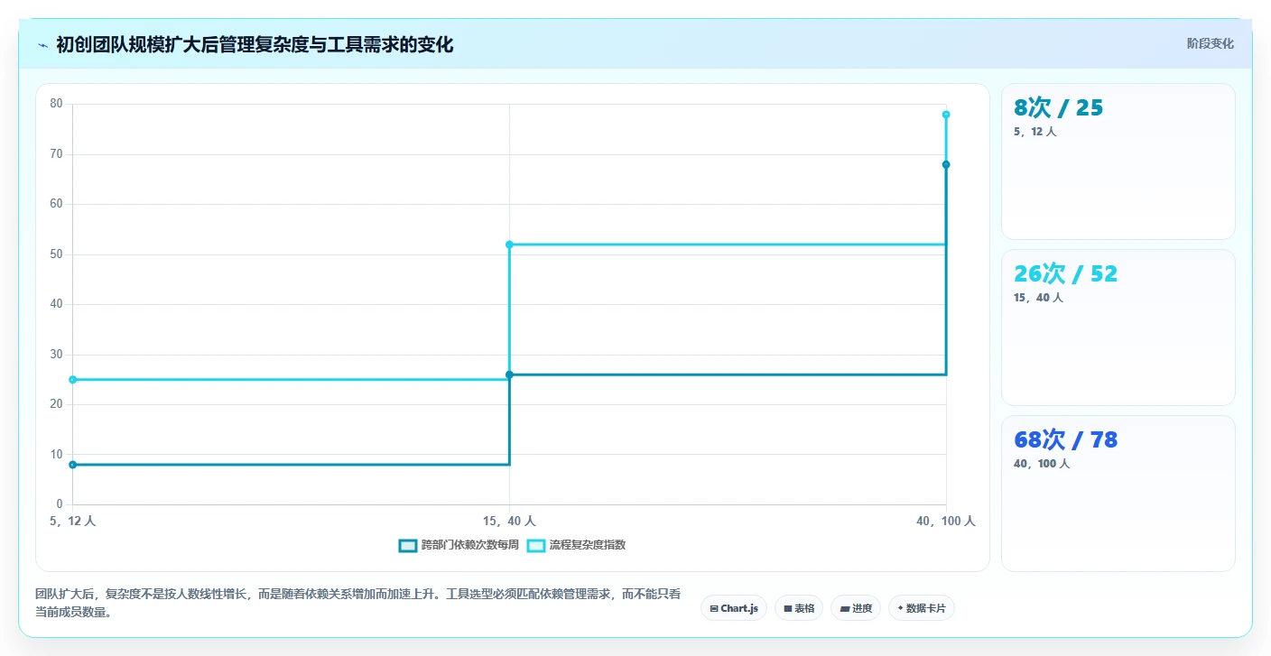Click the dependency data point at value 26
The width and height of the screenshot is (1271, 656).
pos(509,374)
